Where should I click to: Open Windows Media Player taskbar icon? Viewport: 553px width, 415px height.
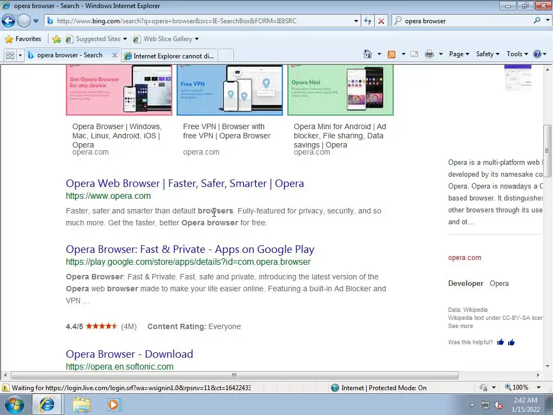pyautogui.click(x=113, y=405)
